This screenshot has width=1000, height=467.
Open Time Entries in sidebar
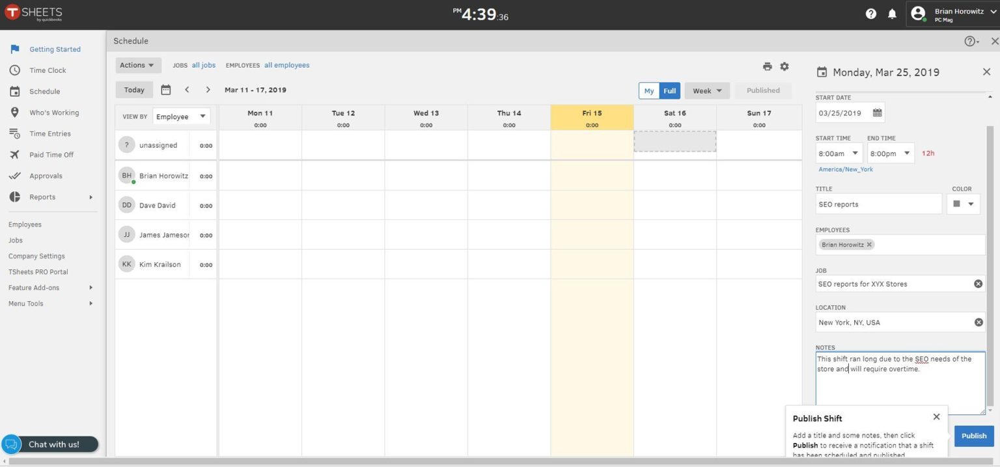[x=49, y=133]
